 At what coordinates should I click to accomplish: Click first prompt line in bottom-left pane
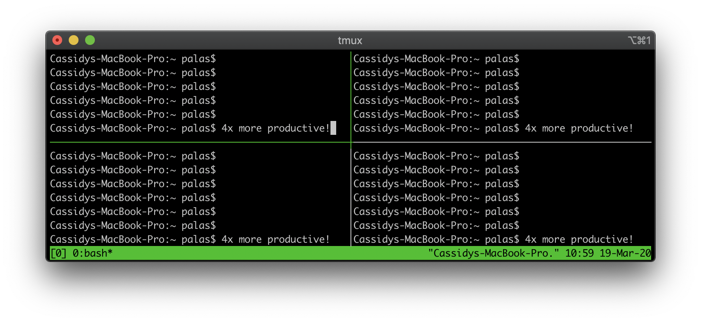tap(133, 156)
